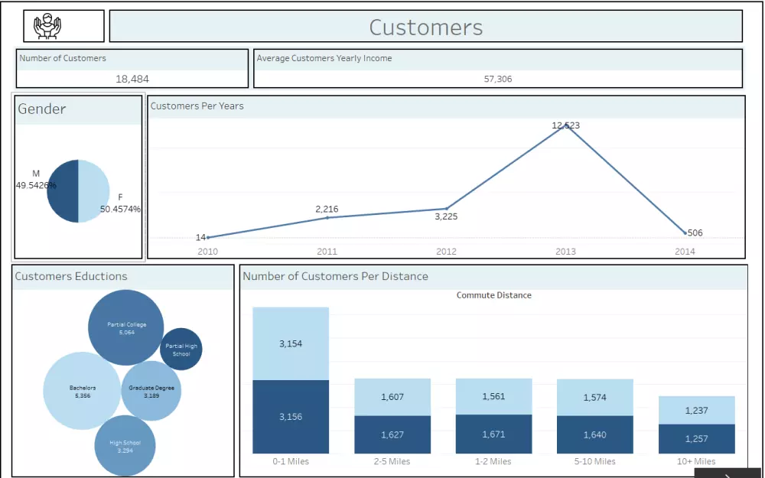
Task: Toggle the female slice of the Gender pie
Action: point(92,191)
